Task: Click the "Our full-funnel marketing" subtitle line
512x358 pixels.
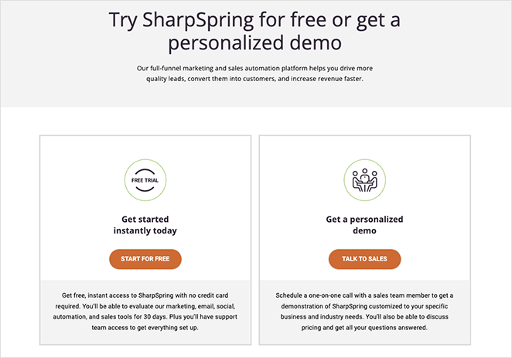Action: coord(255,68)
